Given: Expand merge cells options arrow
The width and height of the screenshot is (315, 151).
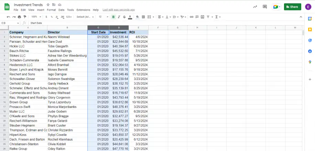Looking at the screenshot, I should click(x=153, y=17).
